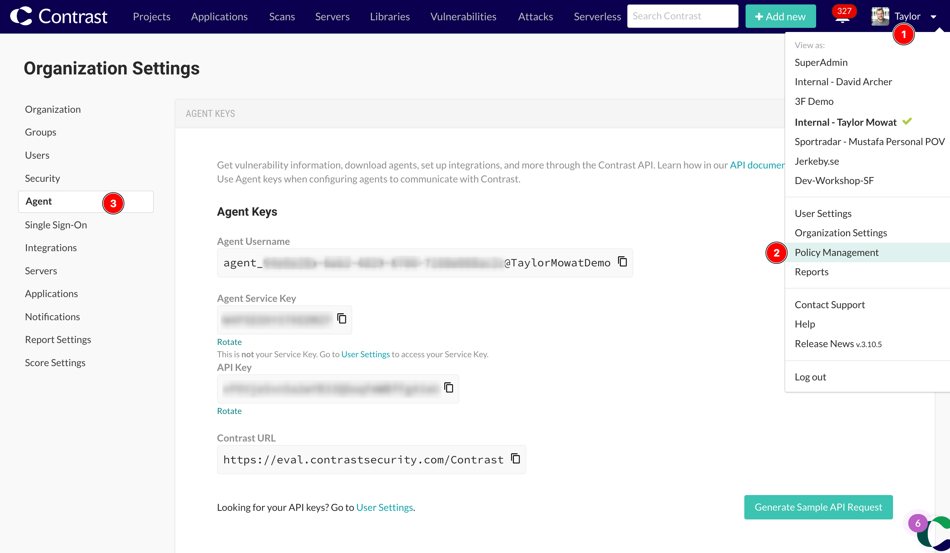Open Vulnerabilities in the top navigation
950x553 pixels.
coord(463,16)
